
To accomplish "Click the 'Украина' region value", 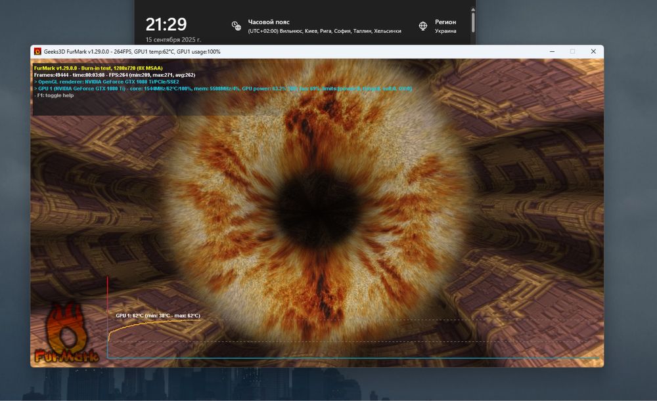I will click(445, 31).
